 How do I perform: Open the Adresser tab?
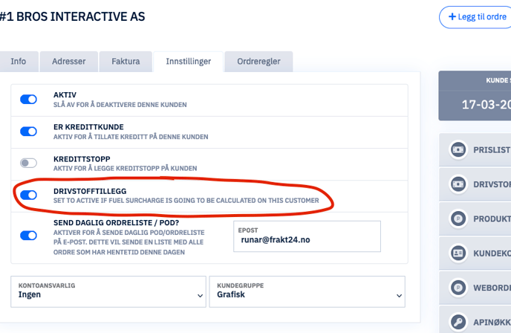[x=69, y=61]
